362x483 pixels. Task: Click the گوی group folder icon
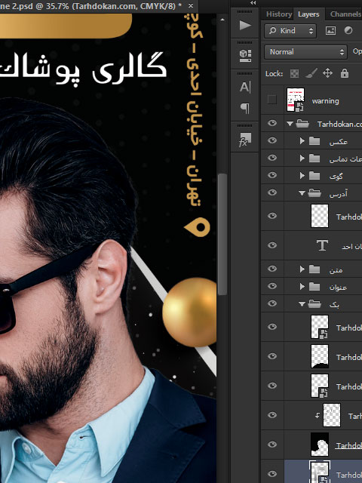[314, 176]
